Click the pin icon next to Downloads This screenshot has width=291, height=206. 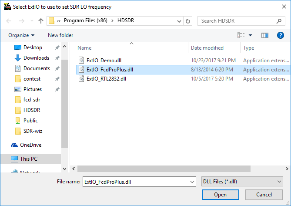[57, 58]
